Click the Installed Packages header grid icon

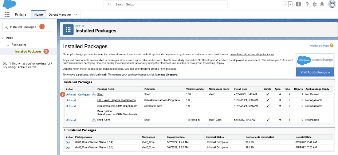(x=68, y=29)
